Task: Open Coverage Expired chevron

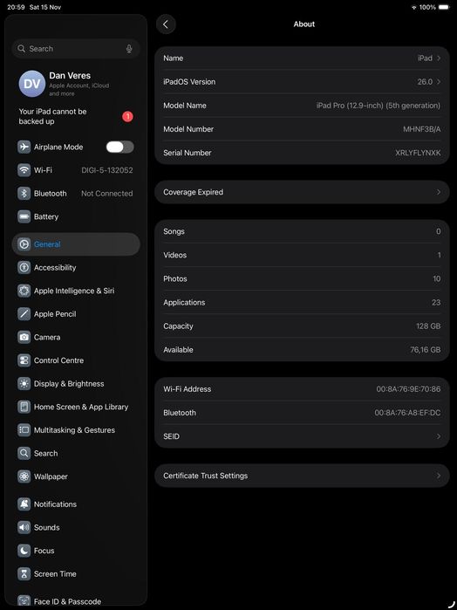Action: (x=439, y=192)
